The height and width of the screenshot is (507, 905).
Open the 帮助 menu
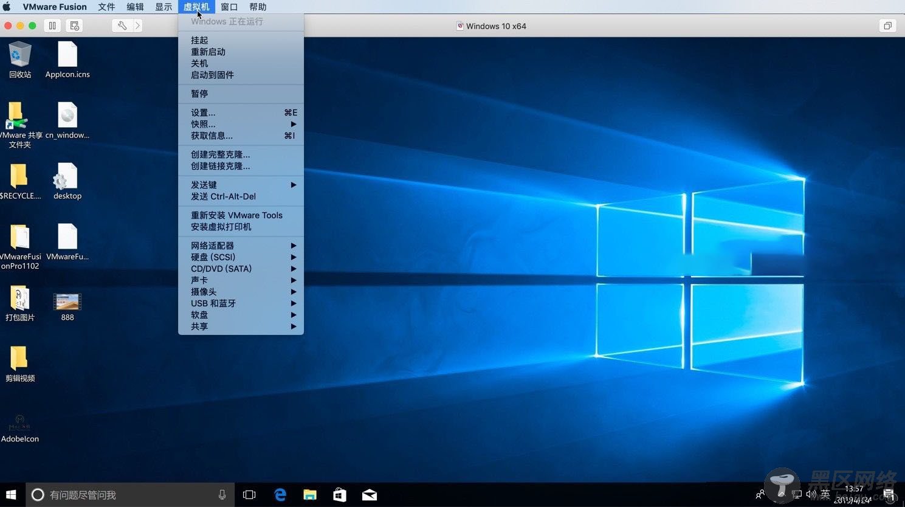(258, 7)
